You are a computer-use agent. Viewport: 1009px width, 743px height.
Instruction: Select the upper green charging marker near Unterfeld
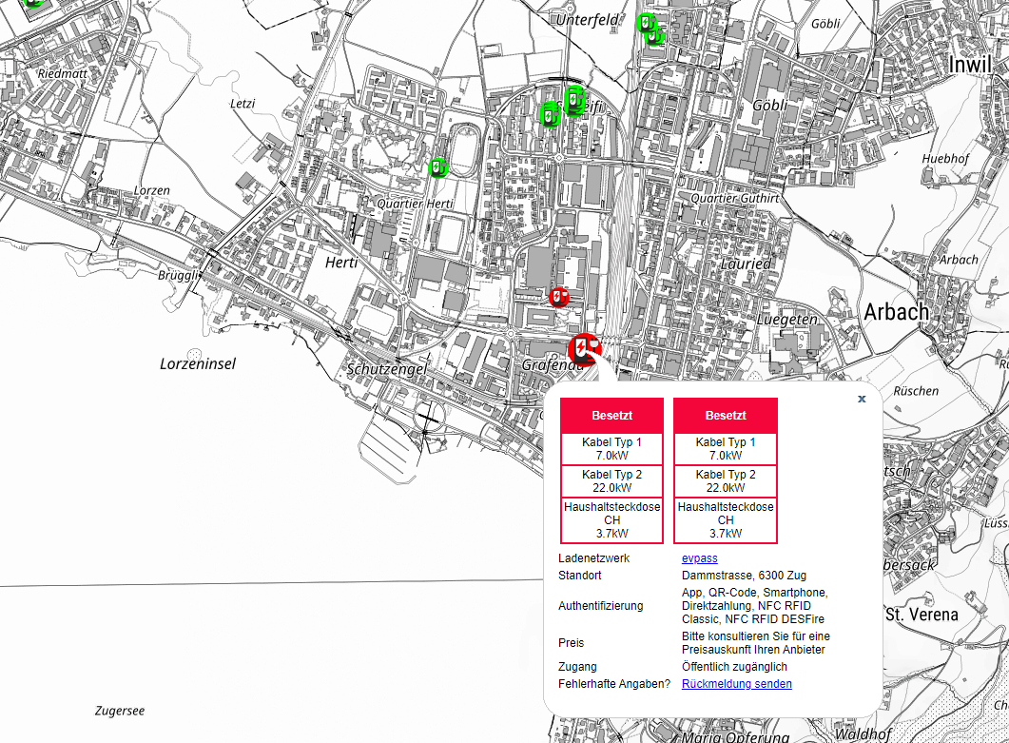[x=646, y=22]
